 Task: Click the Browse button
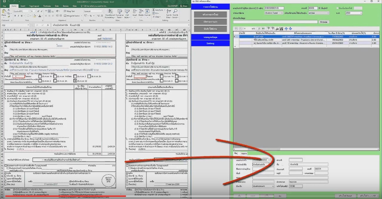[x=324, y=22]
